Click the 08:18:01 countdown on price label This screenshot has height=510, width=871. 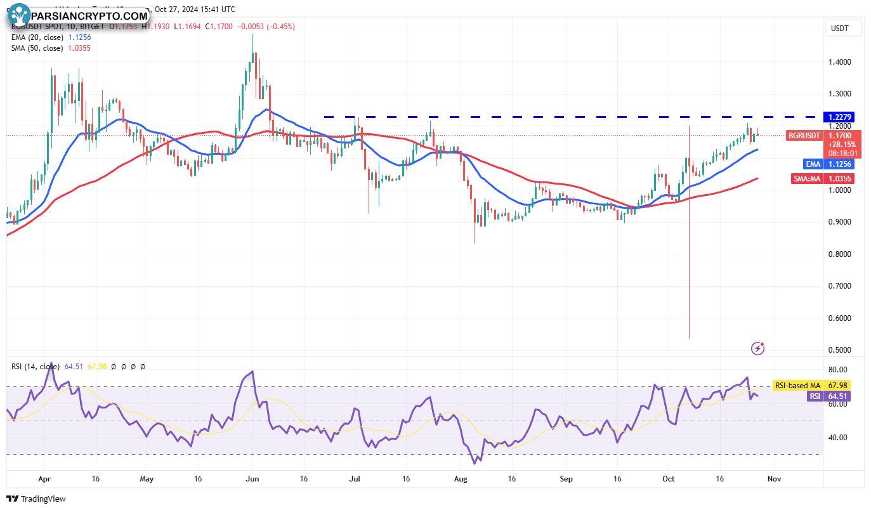pos(844,154)
